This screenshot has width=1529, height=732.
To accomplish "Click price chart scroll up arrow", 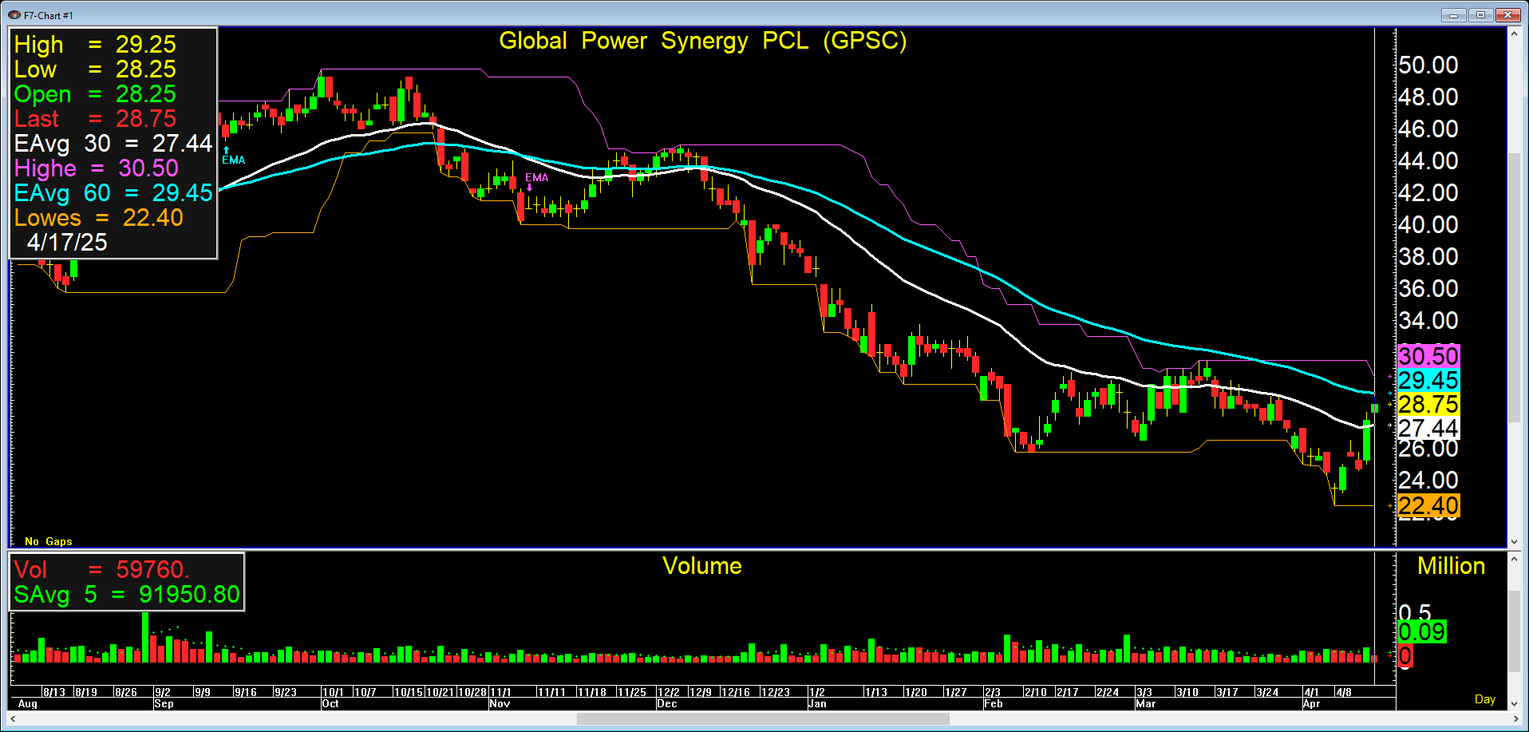I will (1514, 34).
